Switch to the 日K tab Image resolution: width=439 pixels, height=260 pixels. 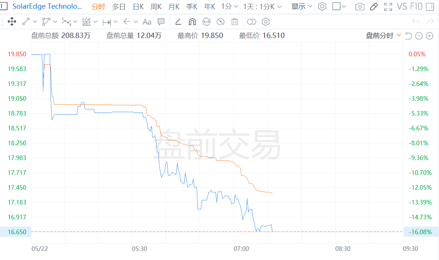point(138,6)
